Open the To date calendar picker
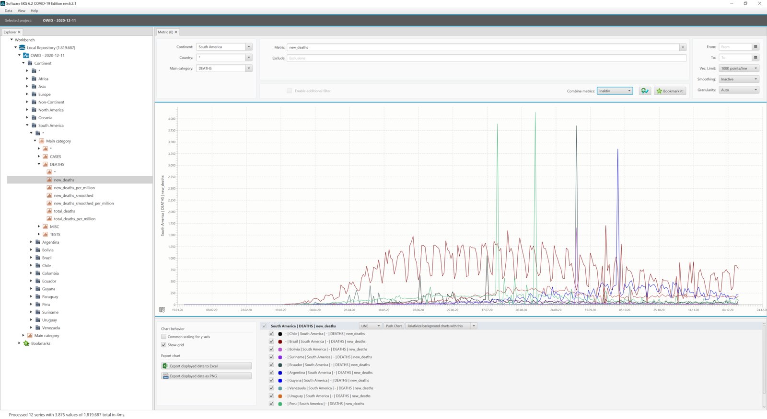 pyautogui.click(x=755, y=57)
